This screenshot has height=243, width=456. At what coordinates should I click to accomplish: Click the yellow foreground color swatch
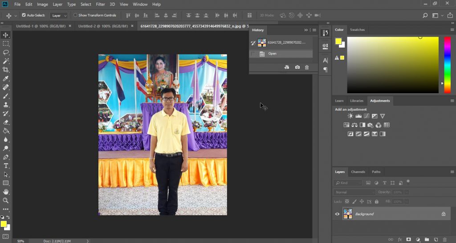(x=4, y=224)
